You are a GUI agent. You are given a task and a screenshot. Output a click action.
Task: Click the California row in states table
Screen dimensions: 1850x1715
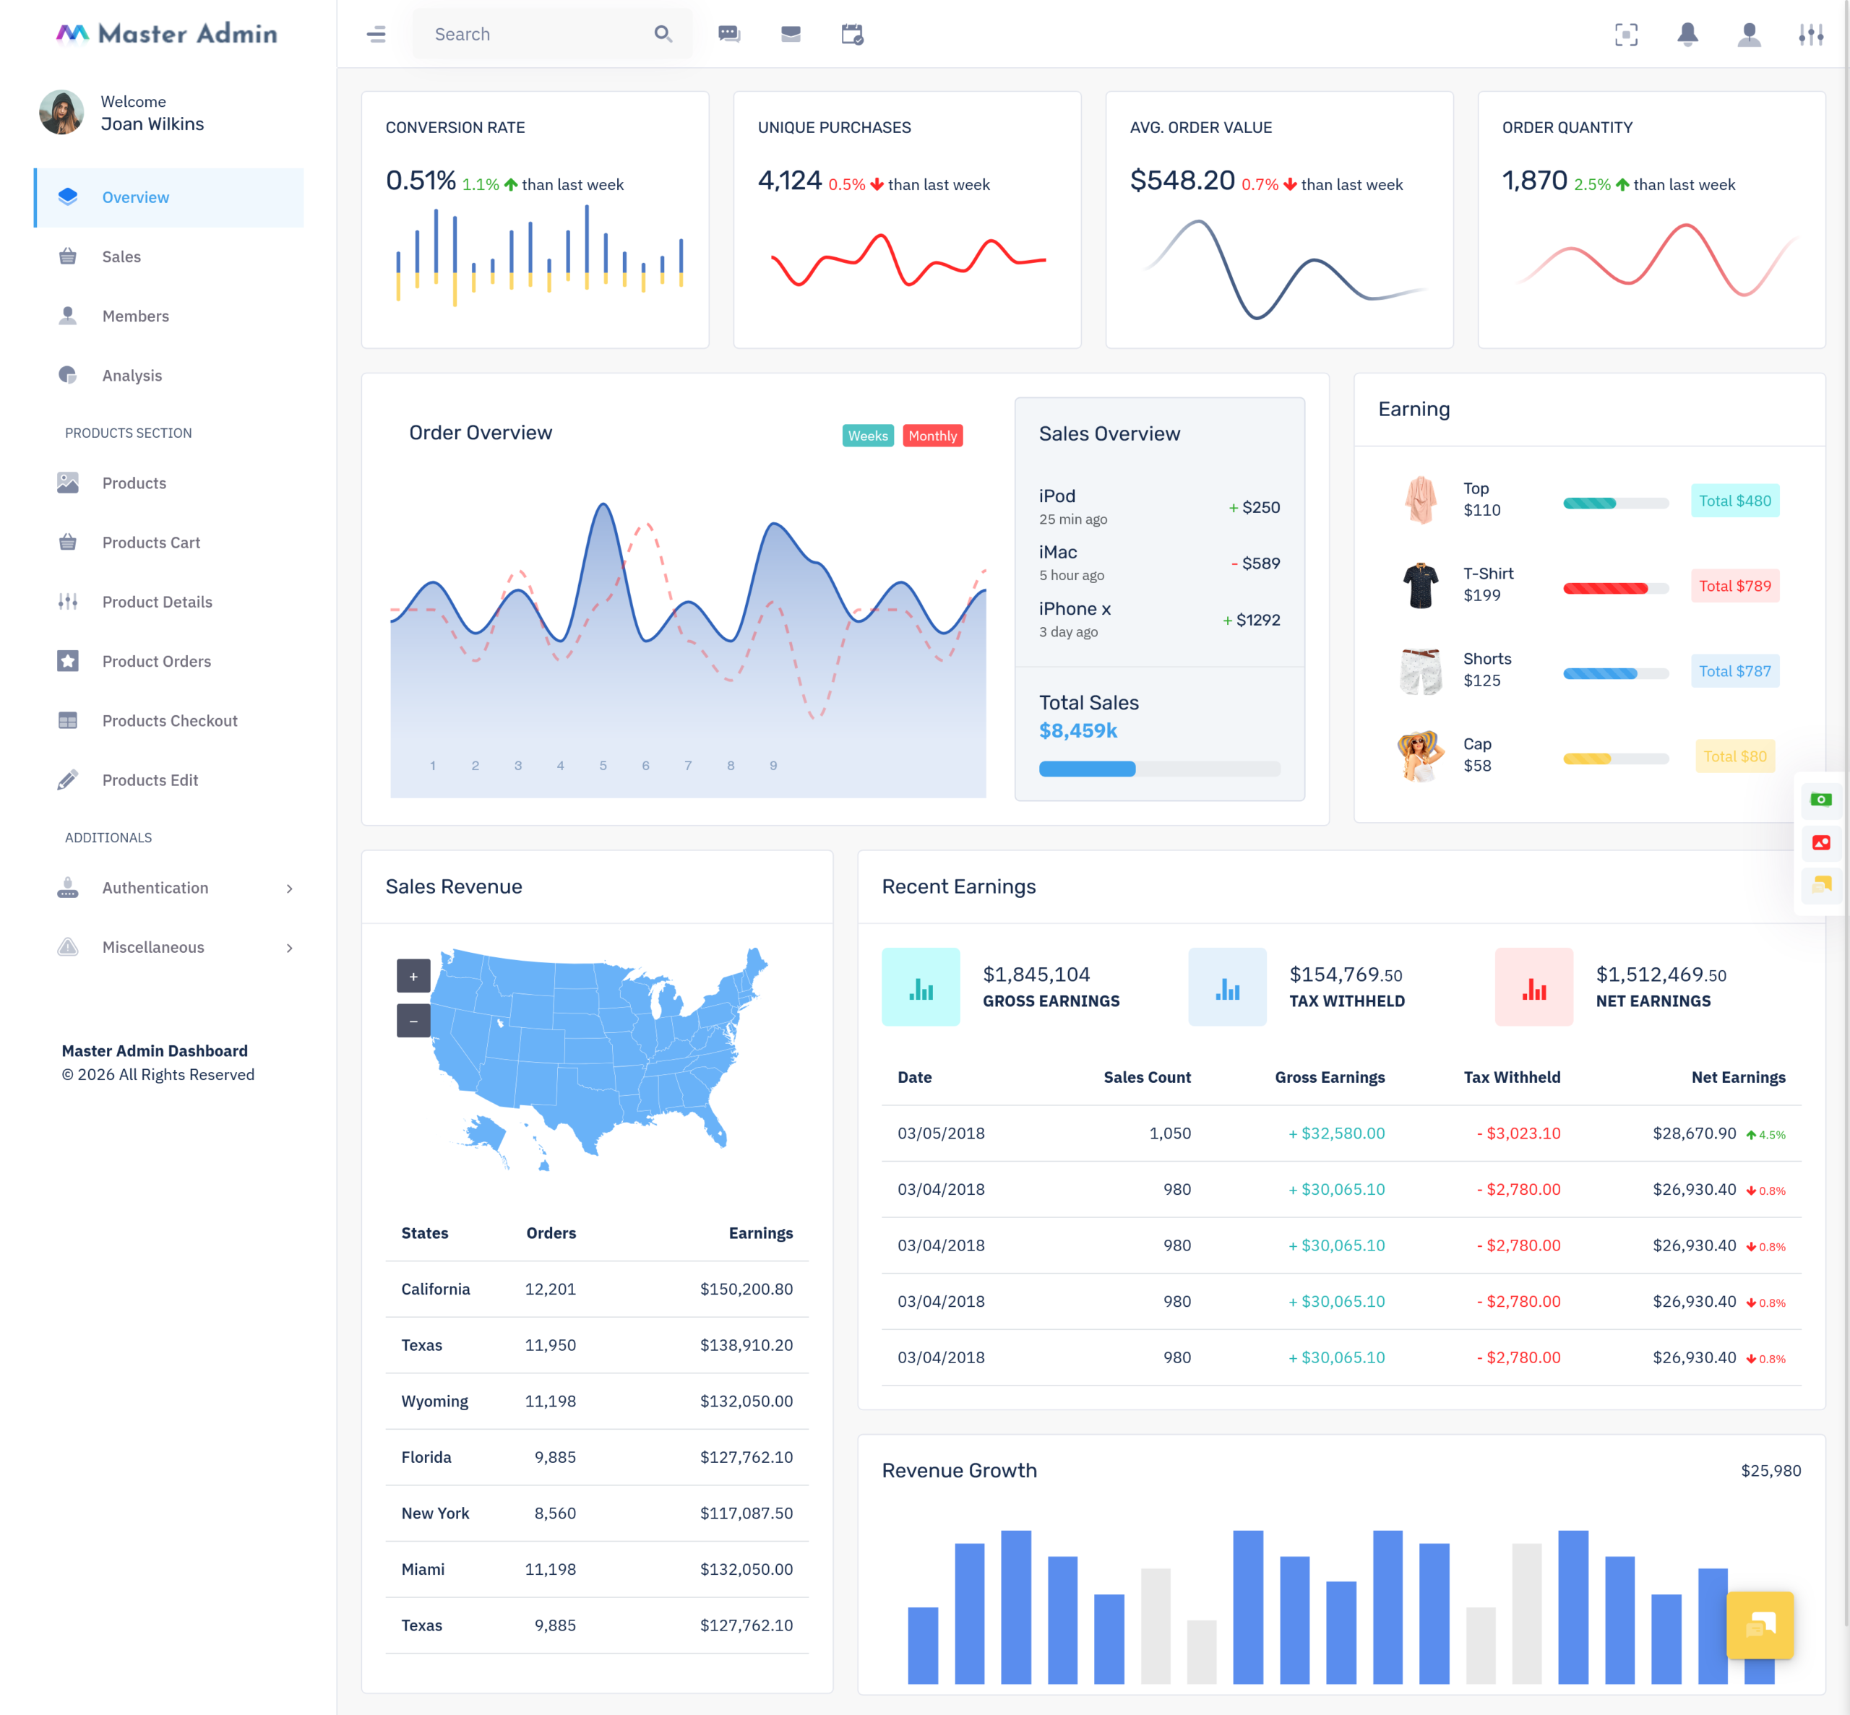tap(597, 1289)
